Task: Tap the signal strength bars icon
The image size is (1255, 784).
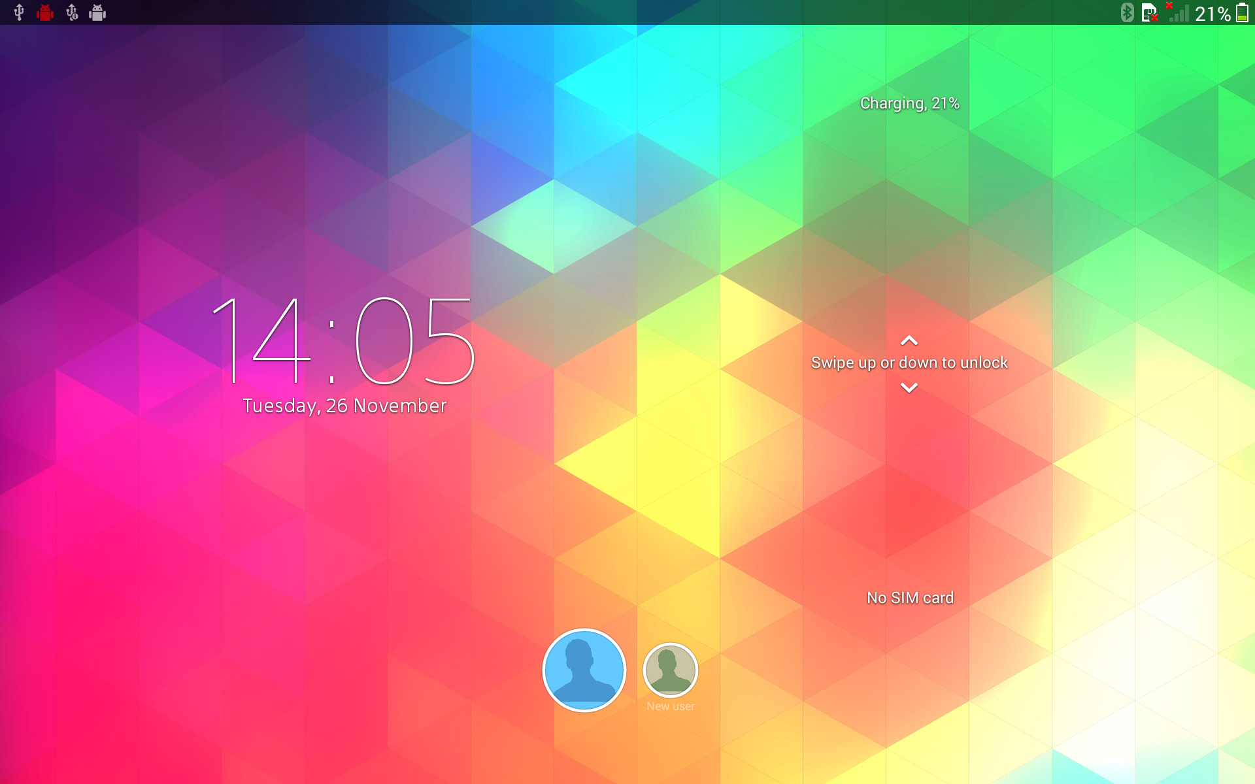Action: click(x=1179, y=14)
